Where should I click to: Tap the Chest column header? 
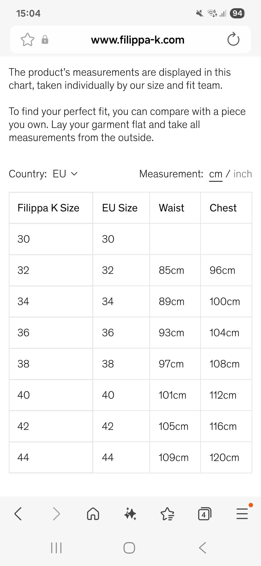(x=223, y=208)
